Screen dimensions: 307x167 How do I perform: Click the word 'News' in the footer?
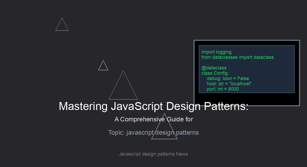(x=182, y=154)
